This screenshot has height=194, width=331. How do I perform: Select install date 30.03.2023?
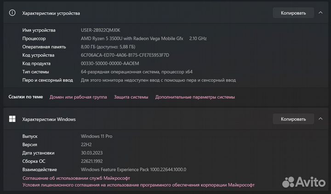coord(91,153)
